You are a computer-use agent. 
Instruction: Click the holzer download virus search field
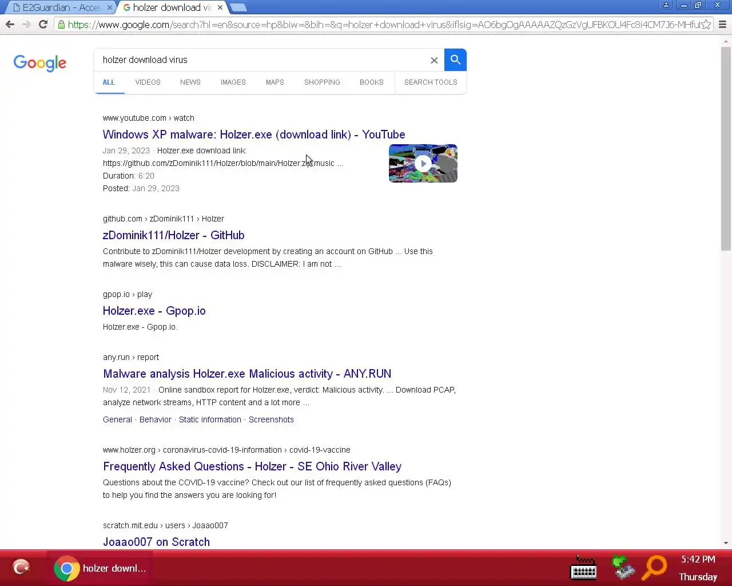tap(262, 60)
